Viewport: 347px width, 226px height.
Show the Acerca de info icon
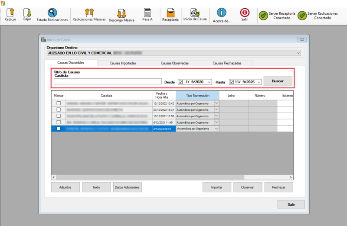click(x=222, y=13)
